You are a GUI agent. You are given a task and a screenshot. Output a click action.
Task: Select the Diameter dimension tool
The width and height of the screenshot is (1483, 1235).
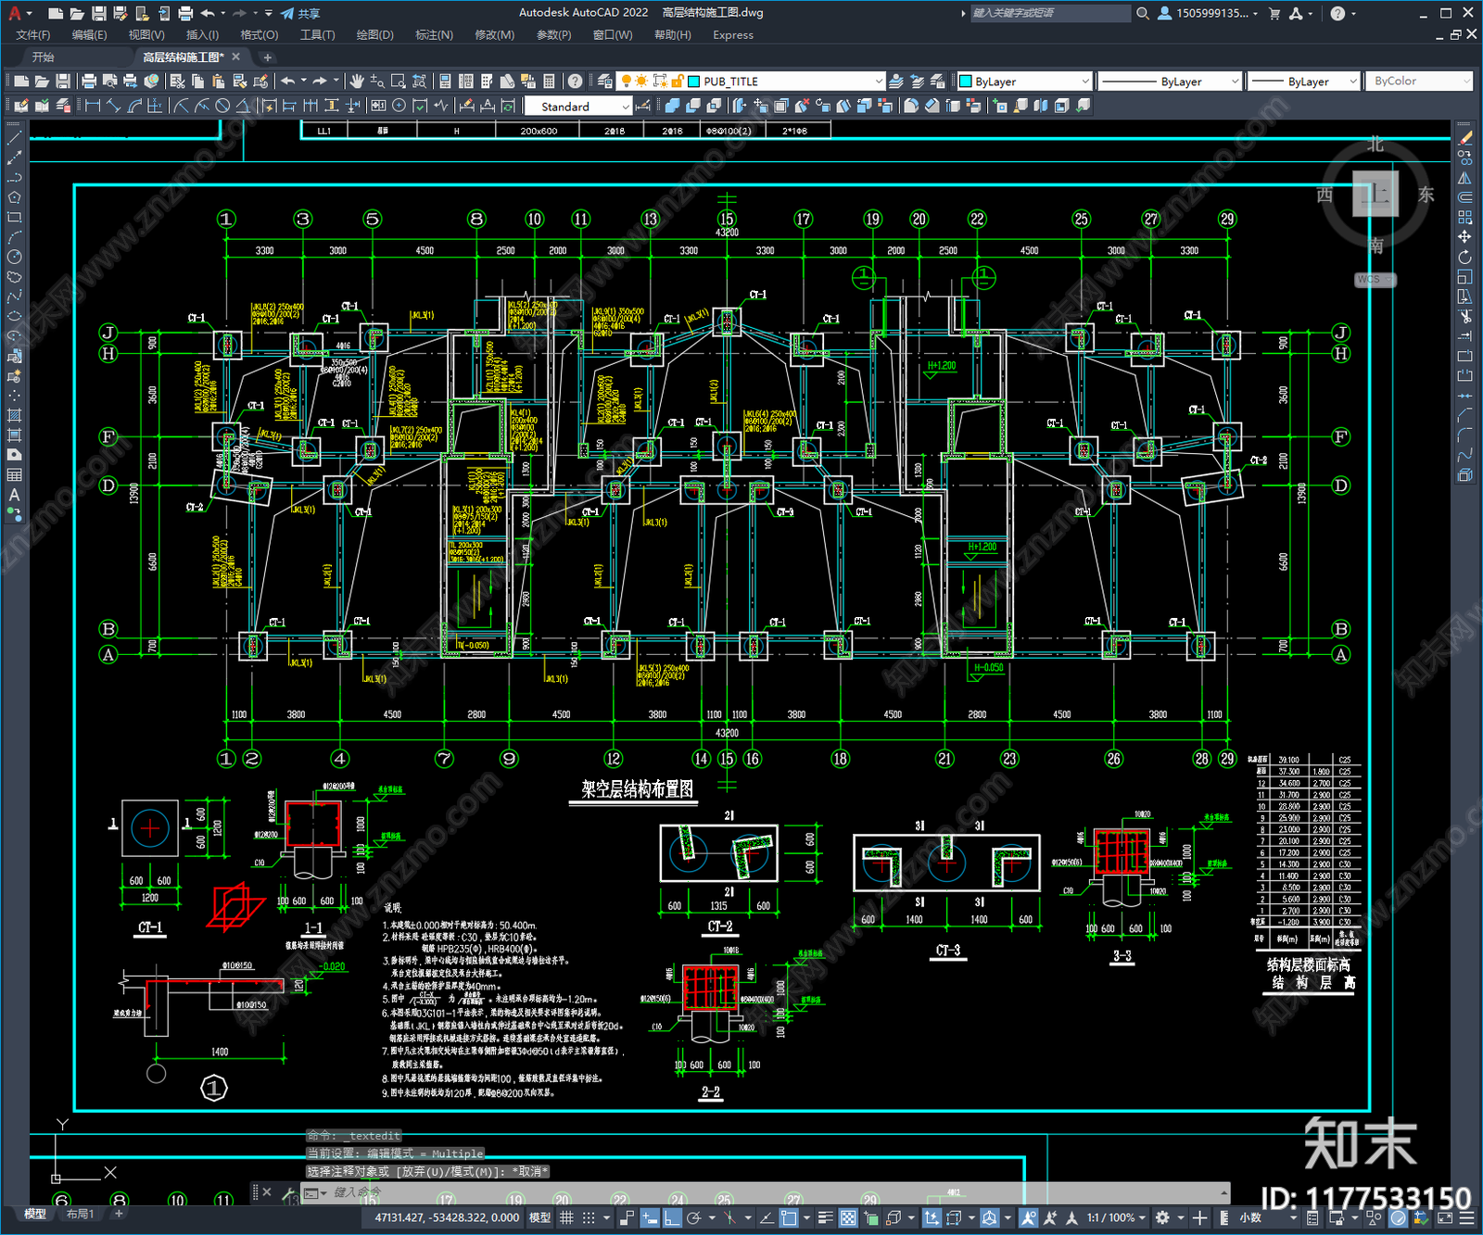pyautogui.click(x=222, y=106)
